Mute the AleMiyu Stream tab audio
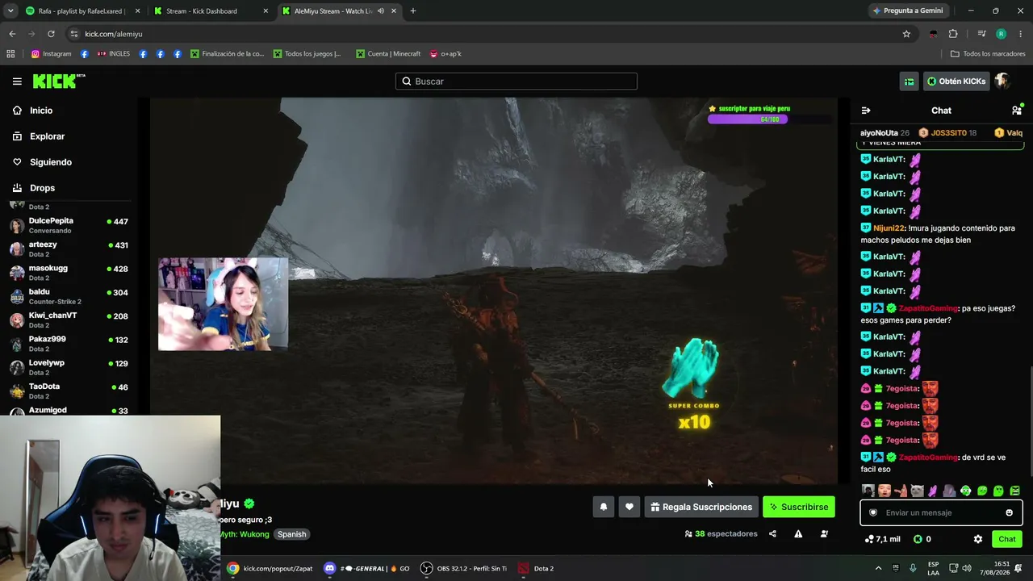The width and height of the screenshot is (1033, 581). [x=381, y=11]
